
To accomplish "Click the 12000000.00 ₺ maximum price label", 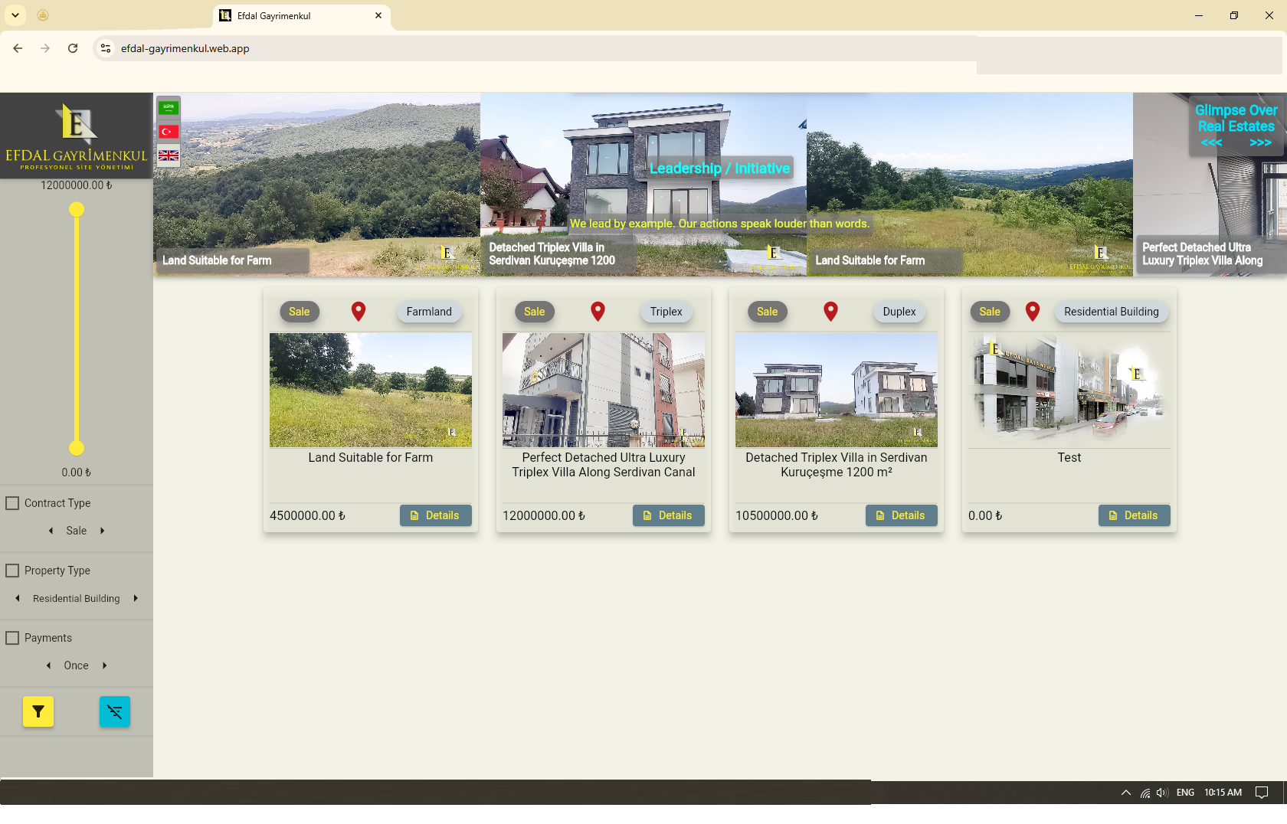I will [x=76, y=185].
